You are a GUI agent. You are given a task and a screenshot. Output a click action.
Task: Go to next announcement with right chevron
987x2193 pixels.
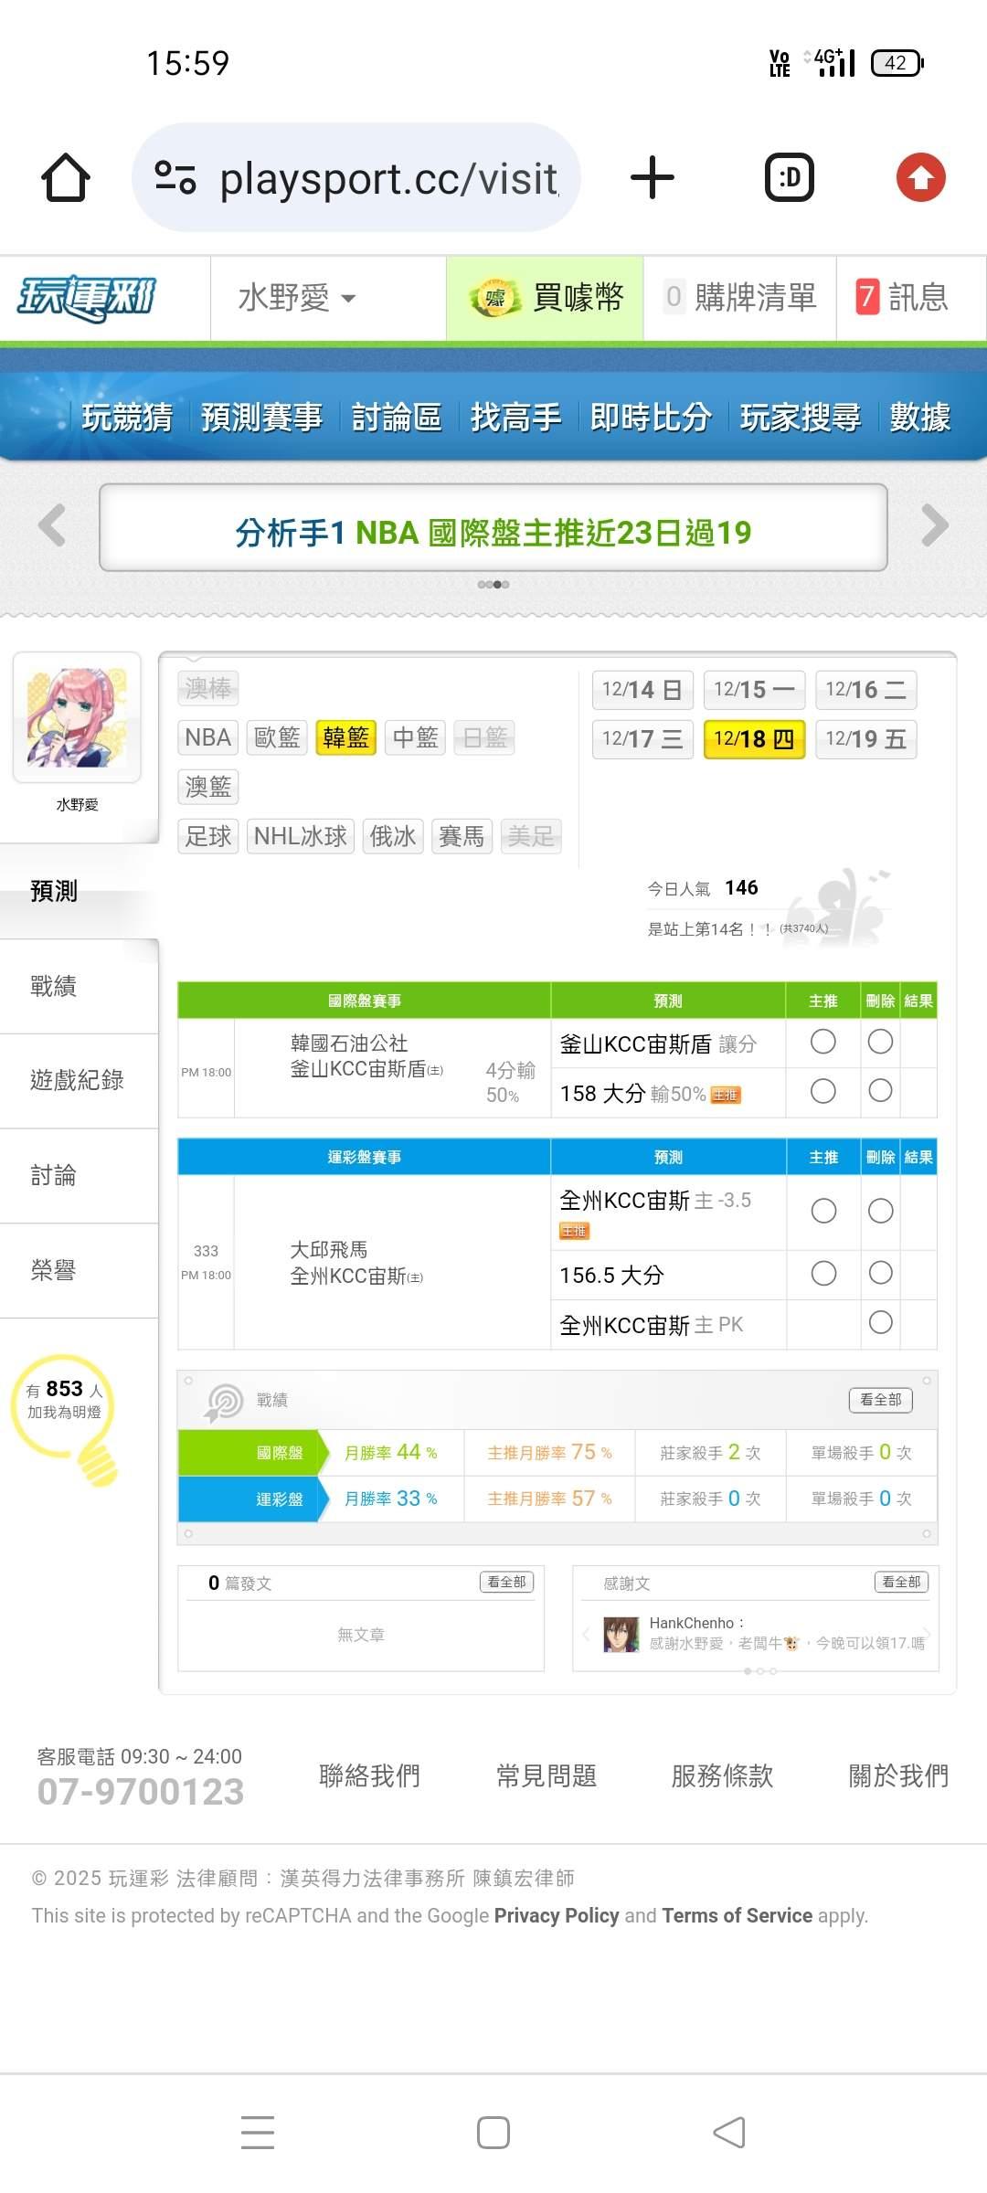[x=934, y=525]
